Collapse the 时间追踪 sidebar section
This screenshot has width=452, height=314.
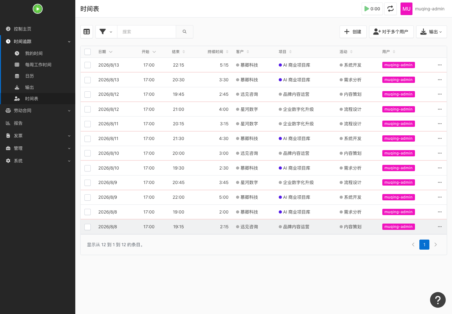click(x=38, y=41)
